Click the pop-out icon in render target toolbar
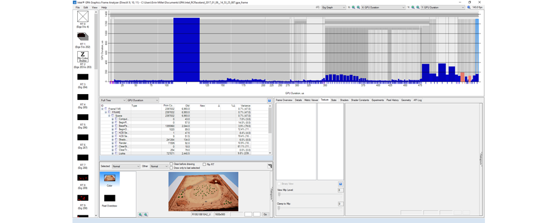The width and height of the screenshot is (558, 223). (x=269, y=166)
